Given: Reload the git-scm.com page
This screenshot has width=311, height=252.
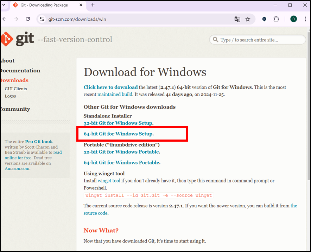Looking at the screenshot, I should coord(28,19).
